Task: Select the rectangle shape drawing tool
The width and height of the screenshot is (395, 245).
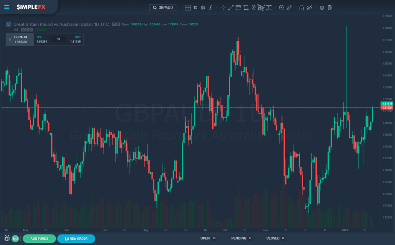Action: pos(246,8)
